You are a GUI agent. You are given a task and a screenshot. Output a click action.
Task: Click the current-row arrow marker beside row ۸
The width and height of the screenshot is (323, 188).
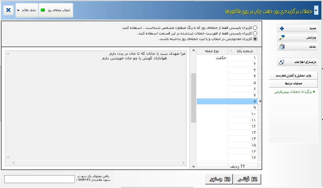coord(260,102)
